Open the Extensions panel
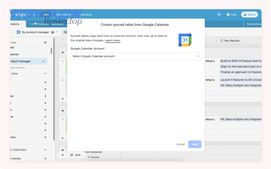This screenshot has height=169, width=271. pyautogui.click(x=254, y=24)
